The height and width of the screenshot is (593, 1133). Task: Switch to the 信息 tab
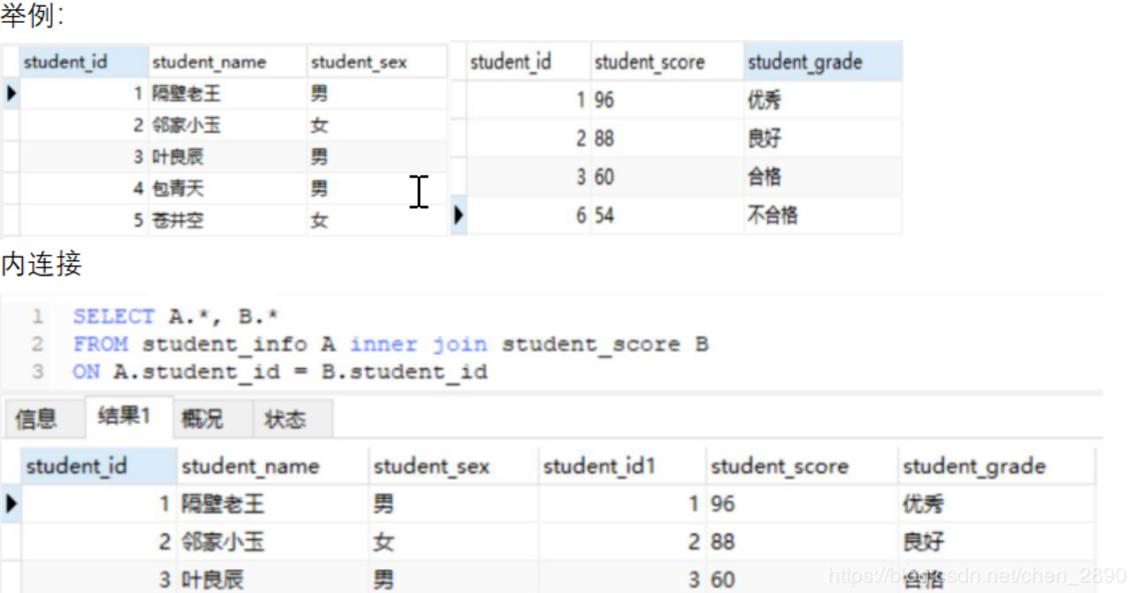click(x=36, y=419)
